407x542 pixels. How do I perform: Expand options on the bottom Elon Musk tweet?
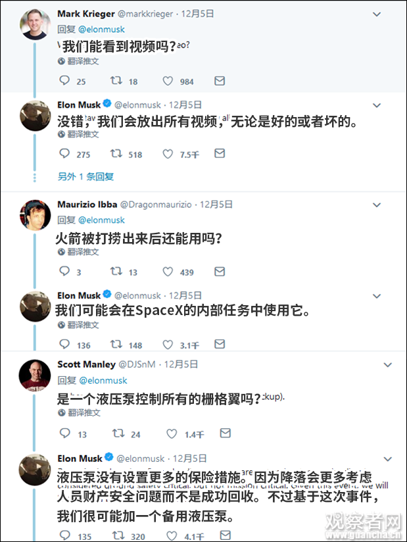[388, 458]
